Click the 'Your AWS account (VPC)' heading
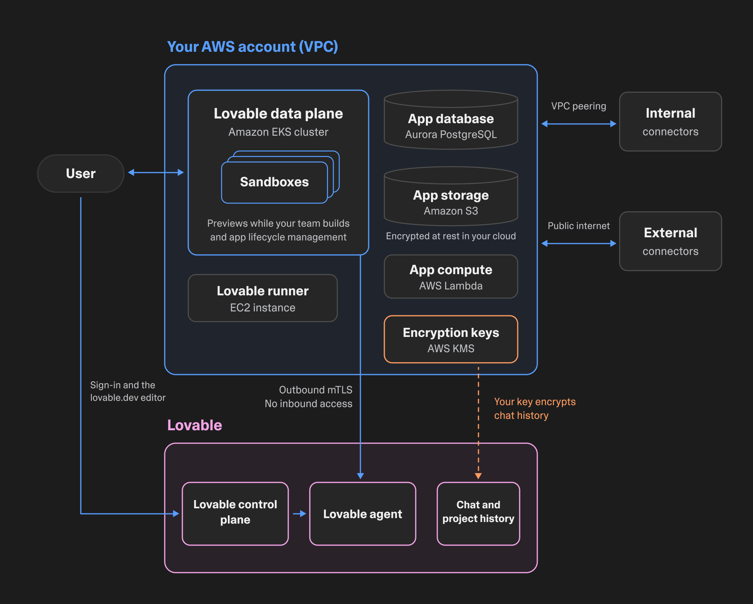 [x=253, y=47]
